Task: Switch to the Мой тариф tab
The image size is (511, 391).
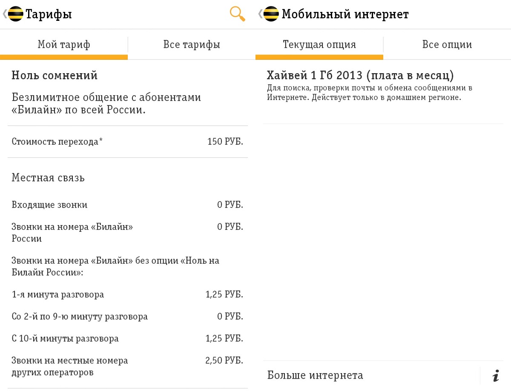Action: [64, 45]
